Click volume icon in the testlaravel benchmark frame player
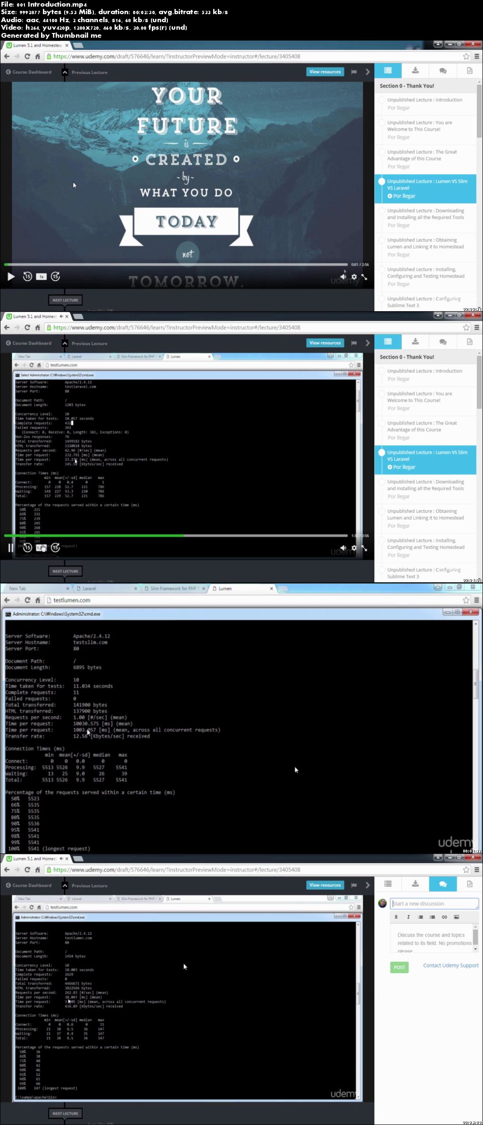Image resolution: width=483 pixels, height=1125 pixels. (x=343, y=548)
